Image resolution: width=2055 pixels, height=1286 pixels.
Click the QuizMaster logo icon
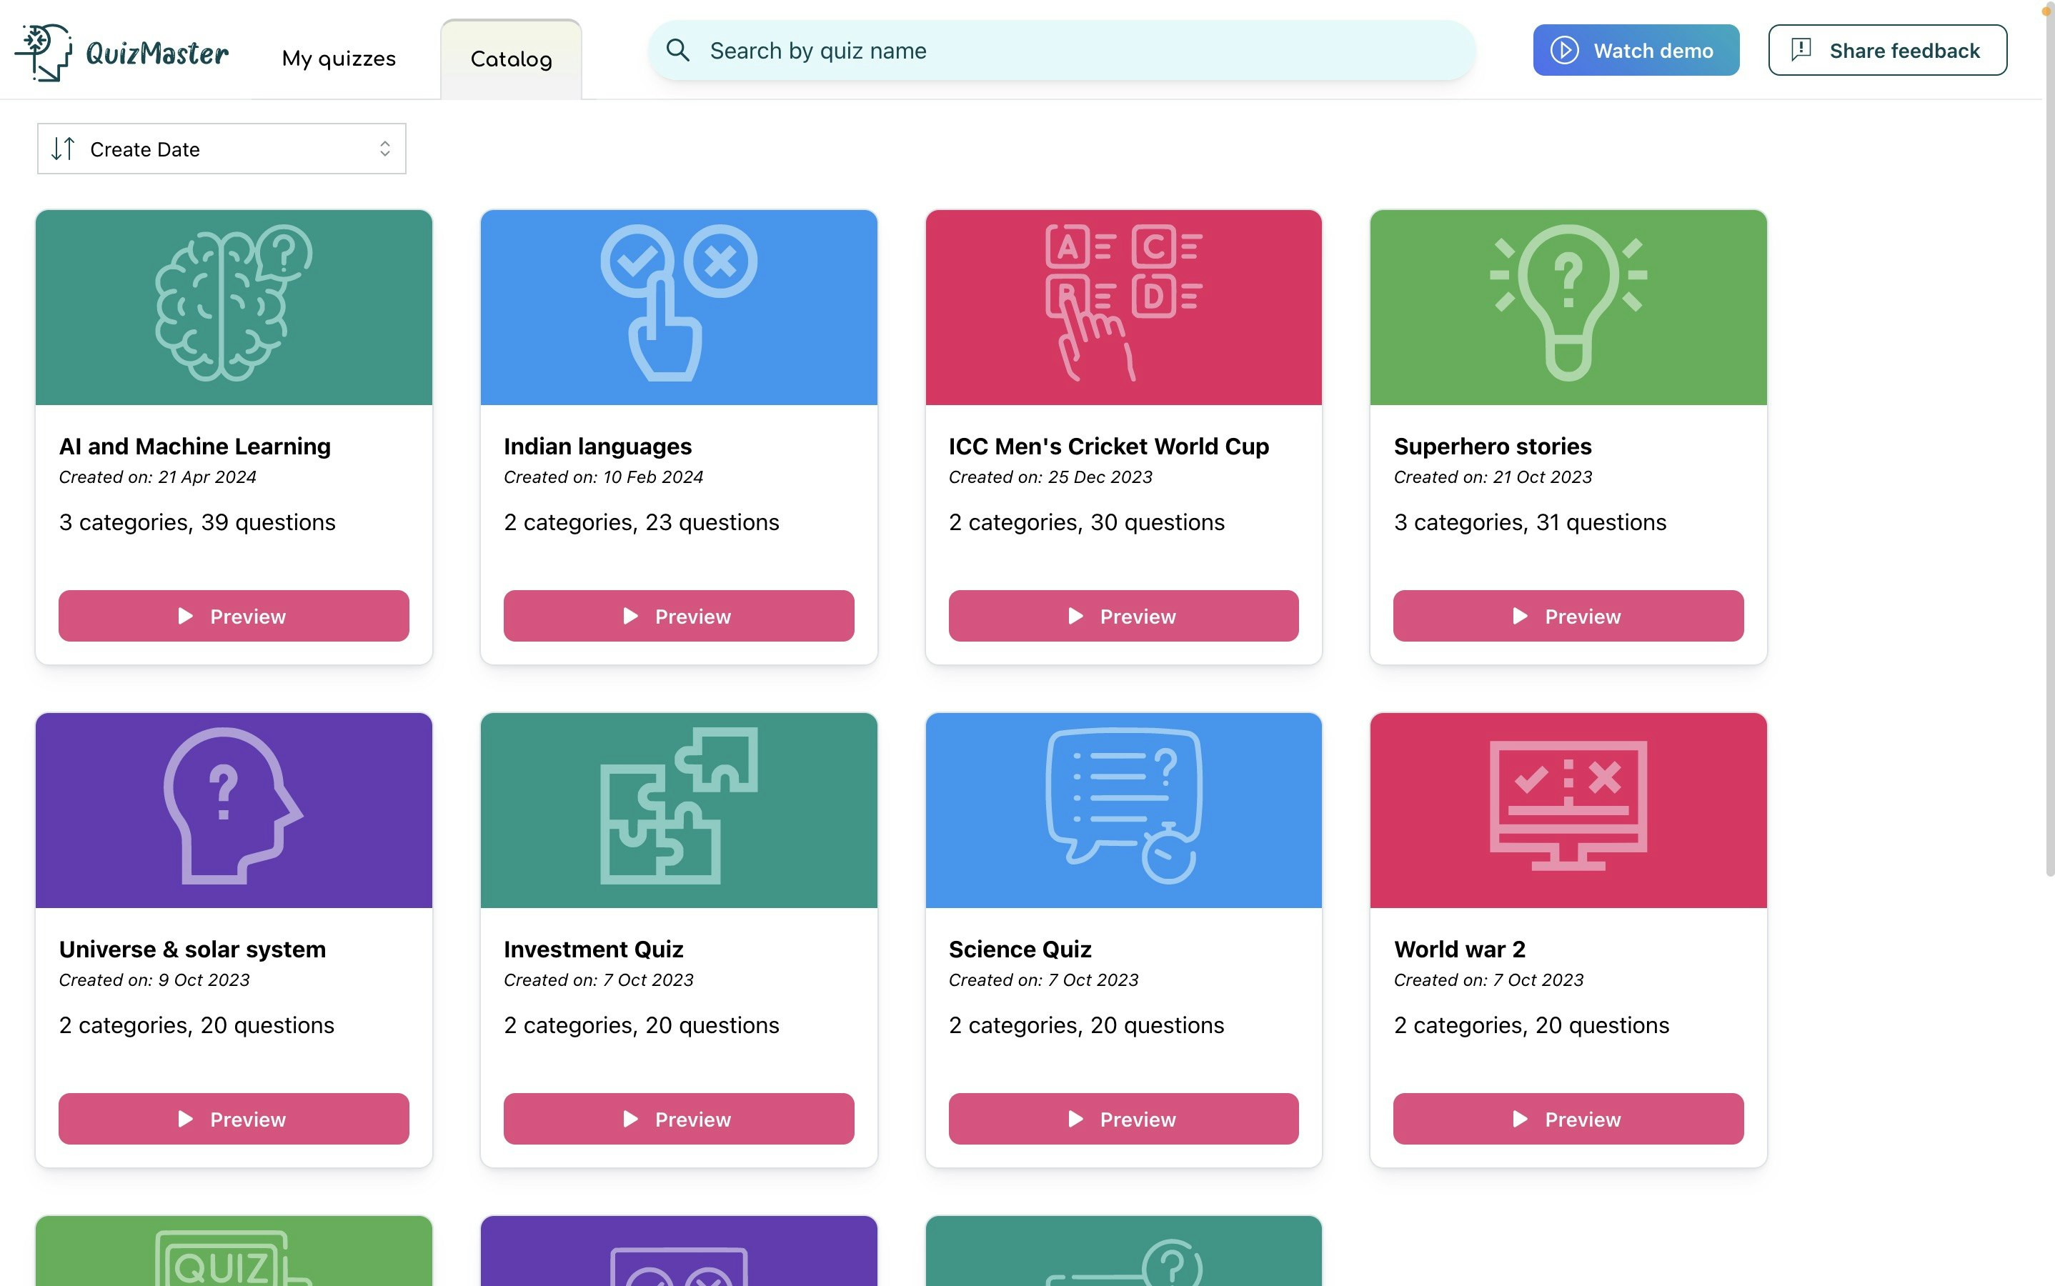click(x=44, y=52)
